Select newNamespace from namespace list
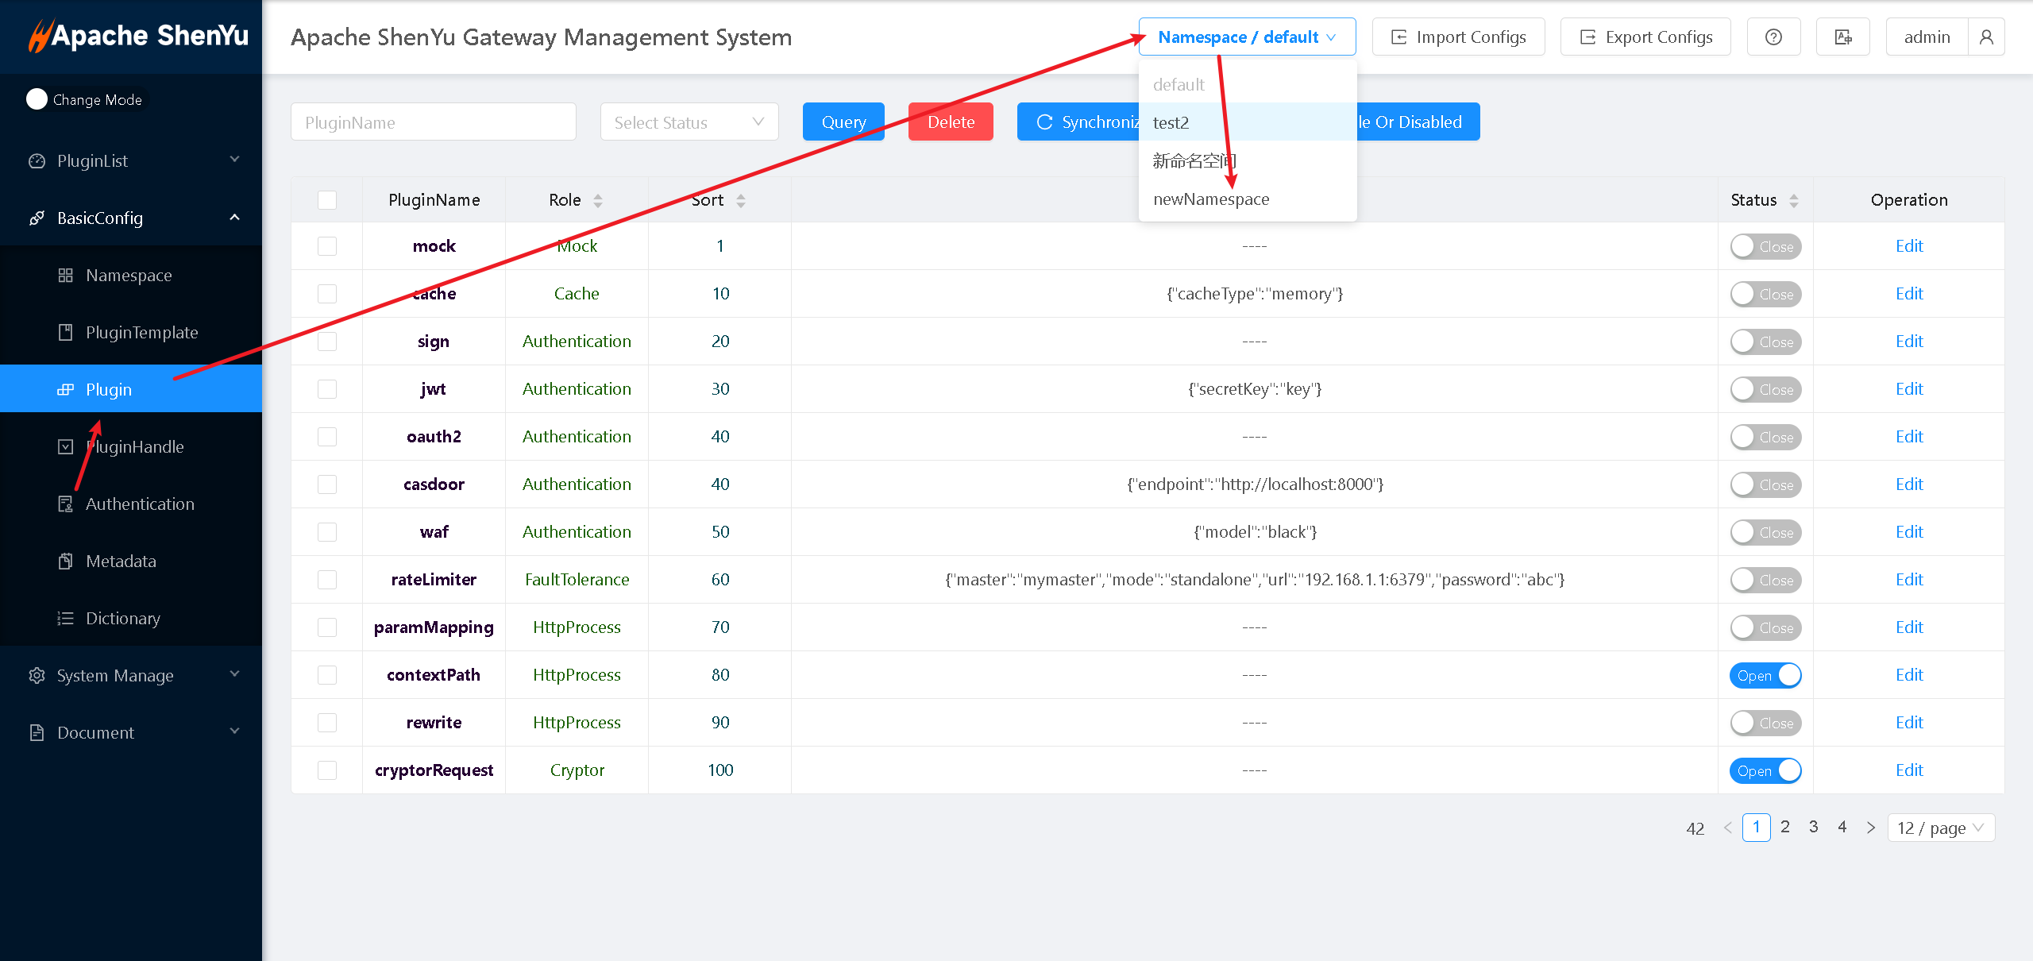The height and width of the screenshot is (961, 2033). pyautogui.click(x=1211, y=199)
